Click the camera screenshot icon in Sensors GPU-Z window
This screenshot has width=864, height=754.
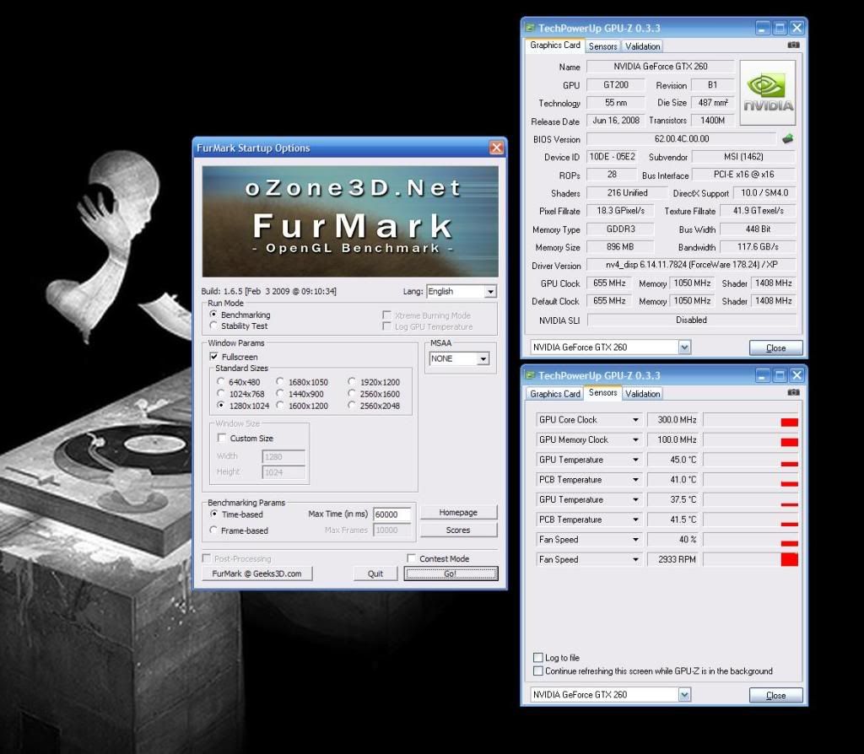coord(793,393)
